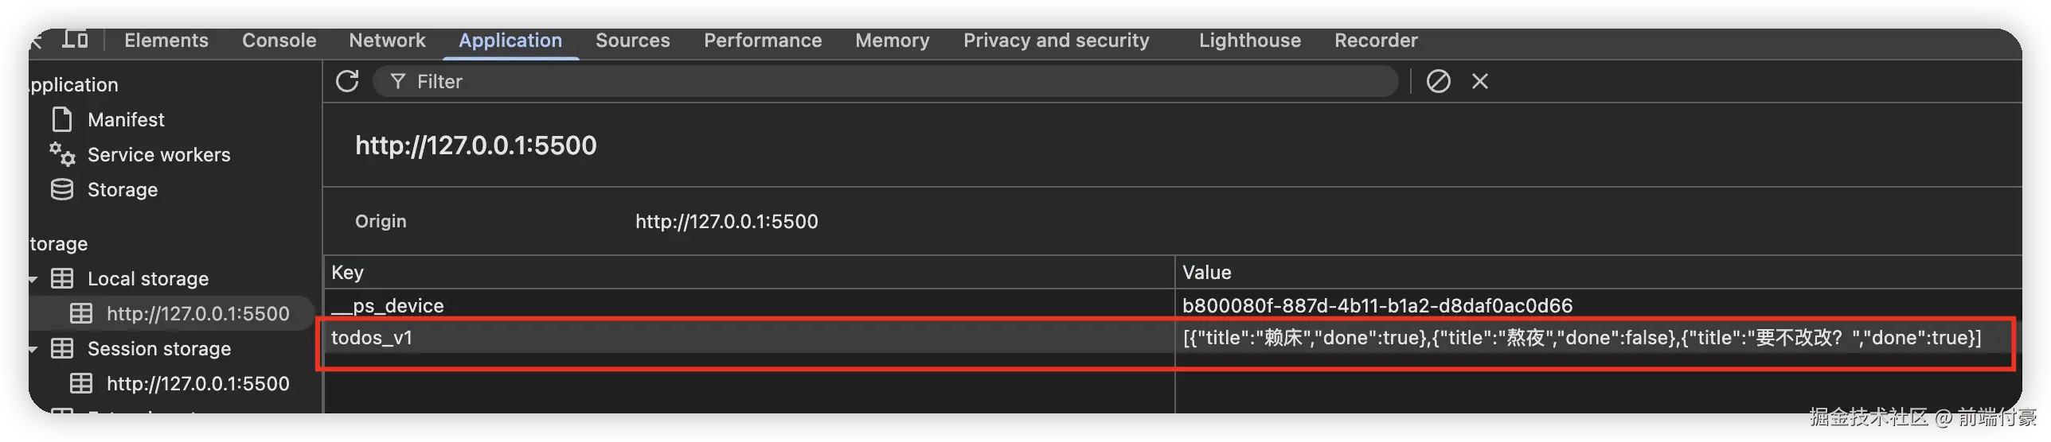
Task: Click the refresh storage icon
Action: tap(347, 81)
